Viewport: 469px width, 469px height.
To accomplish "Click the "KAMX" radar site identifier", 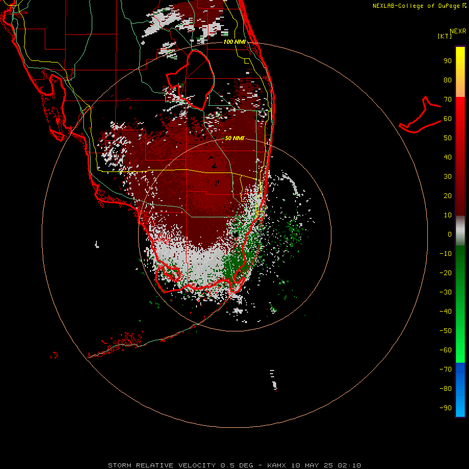I will tap(277, 465).
